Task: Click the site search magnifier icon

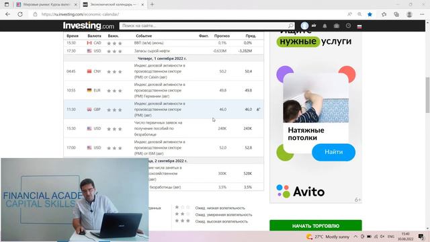Action: [x=291, y=26]
